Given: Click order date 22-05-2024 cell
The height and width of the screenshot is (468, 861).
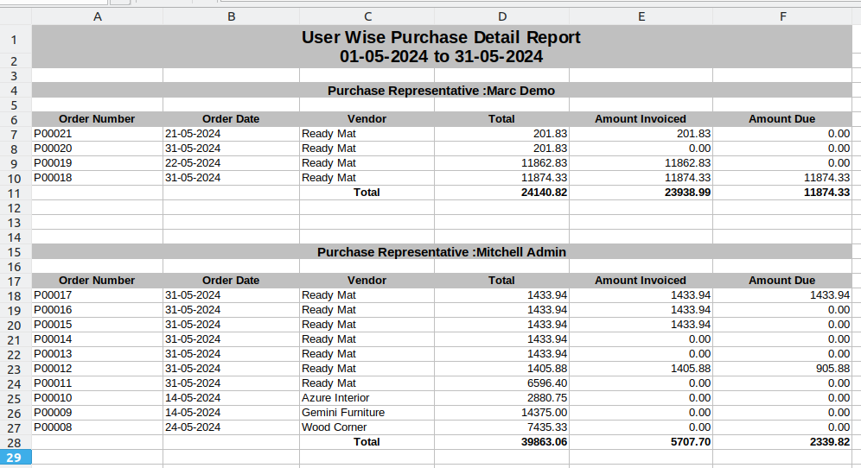Looking at the screenshot, I should 231,163.
